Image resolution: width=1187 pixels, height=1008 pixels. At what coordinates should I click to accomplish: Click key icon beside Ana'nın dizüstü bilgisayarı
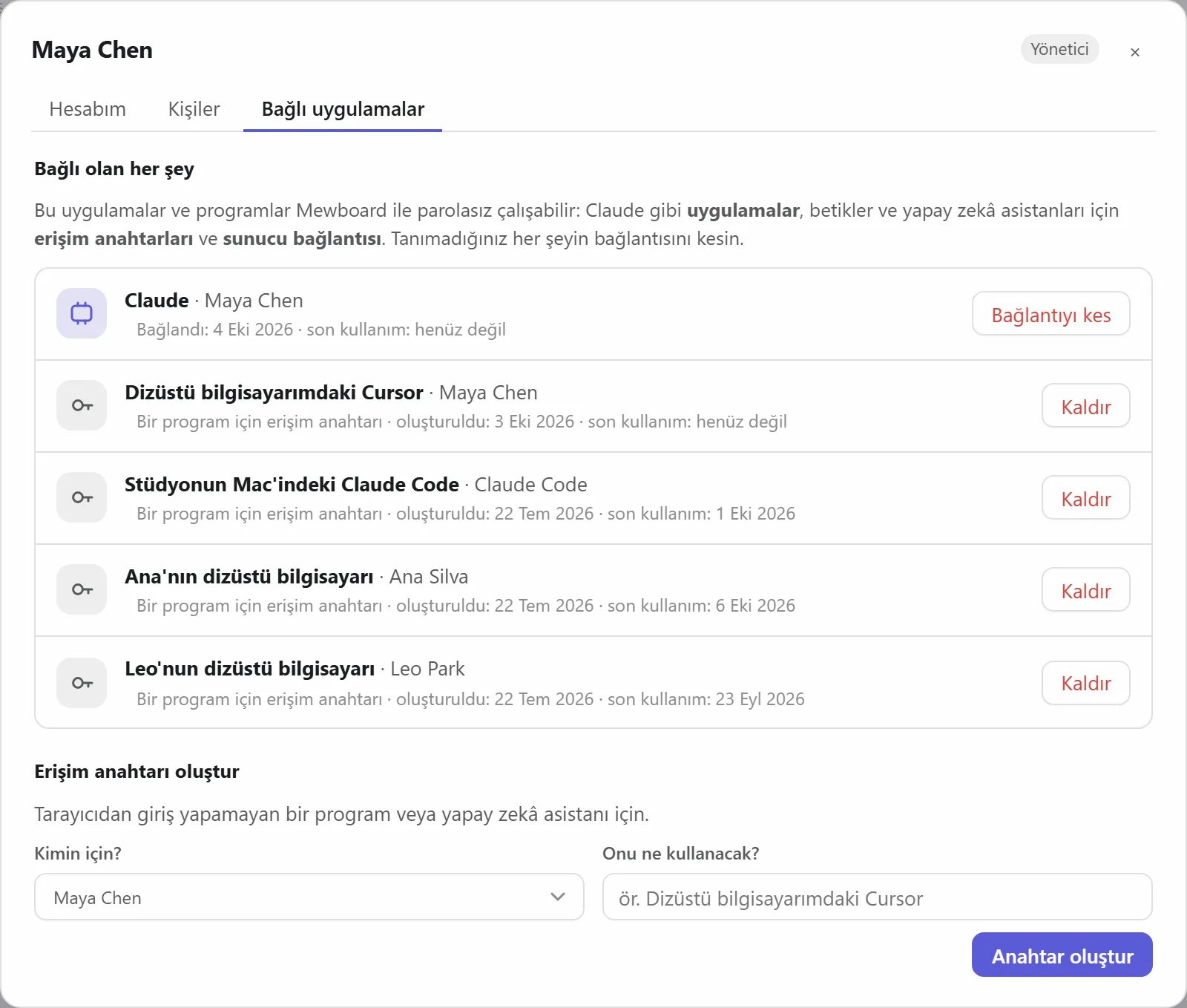coord(82,589)
